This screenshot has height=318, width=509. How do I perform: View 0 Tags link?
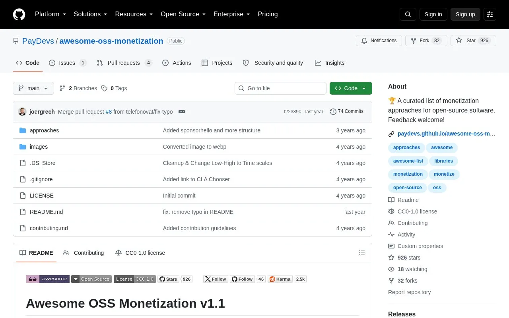[114, 88]
